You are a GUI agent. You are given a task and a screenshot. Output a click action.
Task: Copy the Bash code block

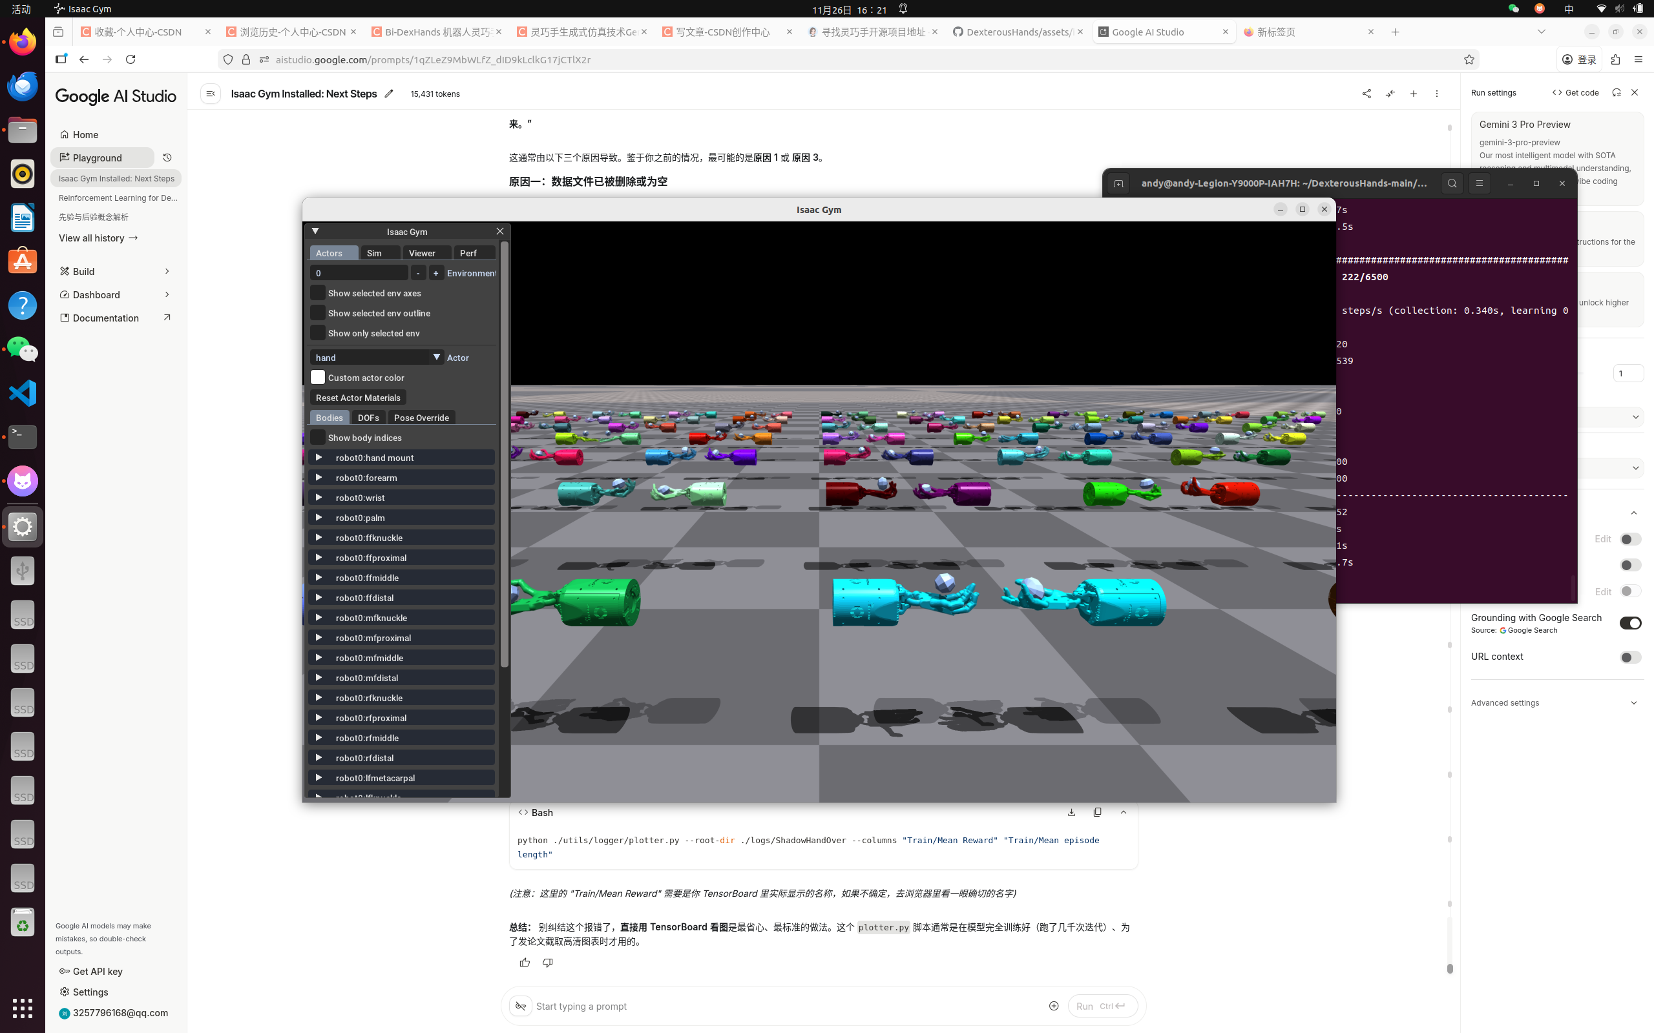[x=1098, y=812]
